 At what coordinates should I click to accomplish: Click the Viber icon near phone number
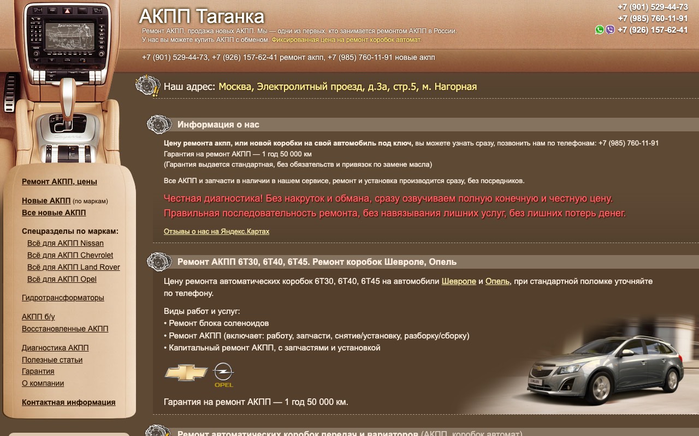610,30
